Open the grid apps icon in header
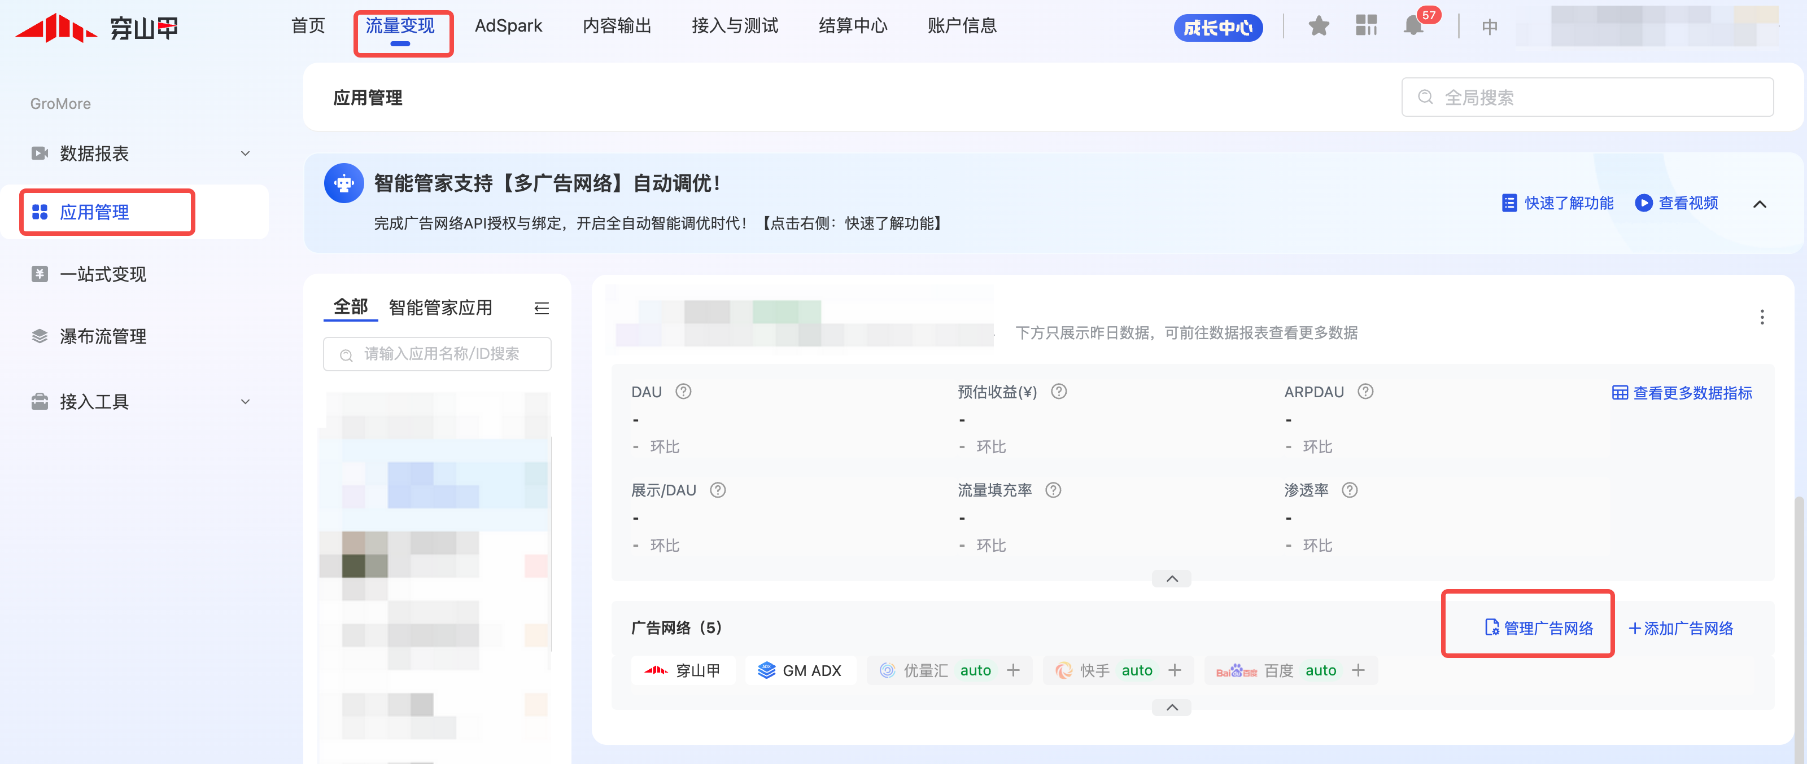The image size is (1807, 764). point(1366,26)
